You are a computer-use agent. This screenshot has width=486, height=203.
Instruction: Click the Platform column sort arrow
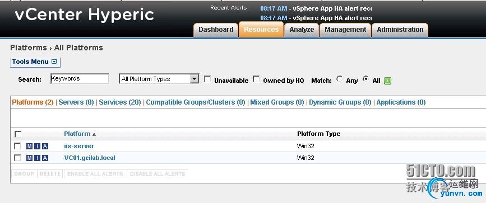click(94, 135)
